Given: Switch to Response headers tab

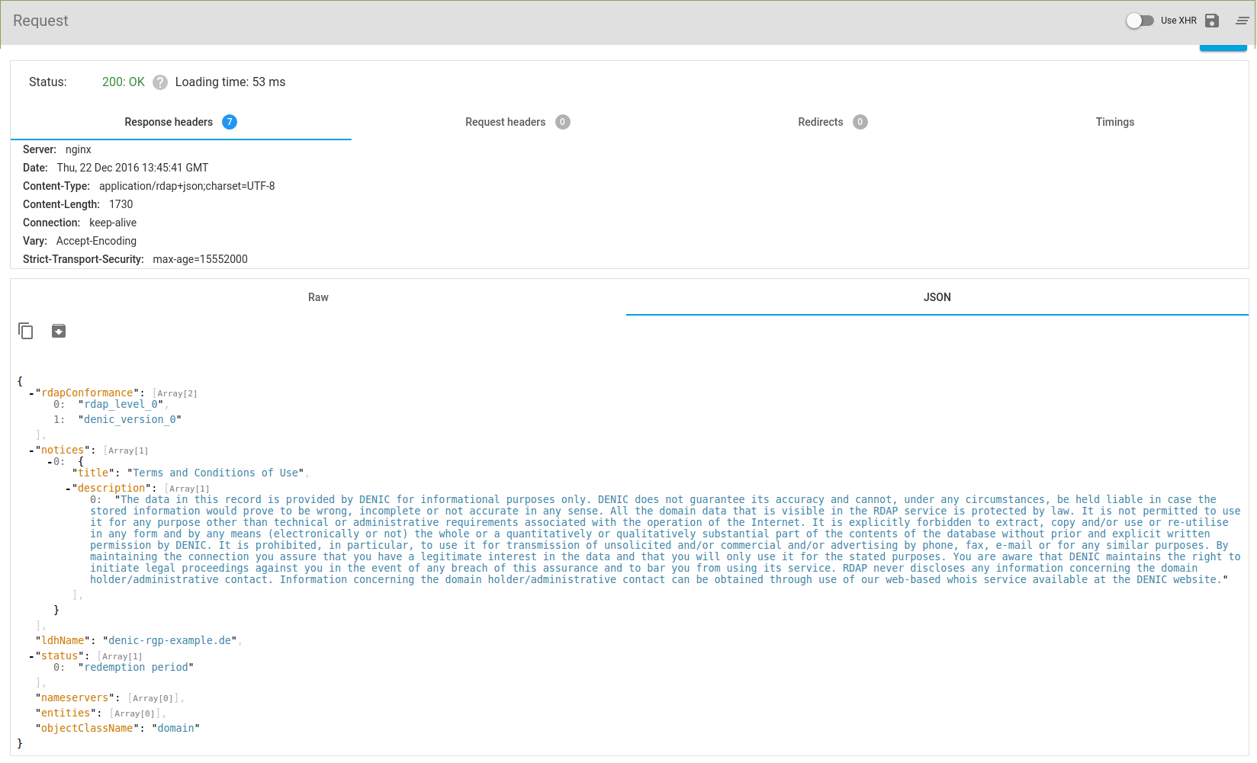Looking at the screenshot, I should click(181, 122).
